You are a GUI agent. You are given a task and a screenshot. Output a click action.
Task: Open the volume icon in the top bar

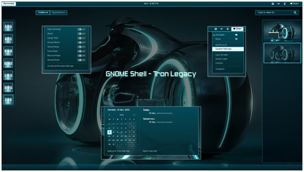coord(279,4)
